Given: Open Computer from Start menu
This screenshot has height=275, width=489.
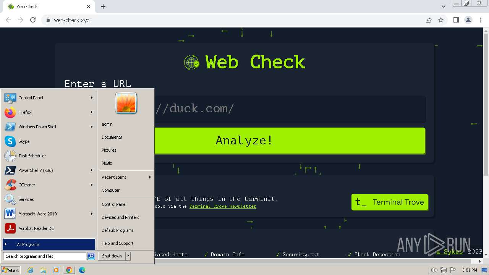Looking at the screenshot, I should click(126, 190).
